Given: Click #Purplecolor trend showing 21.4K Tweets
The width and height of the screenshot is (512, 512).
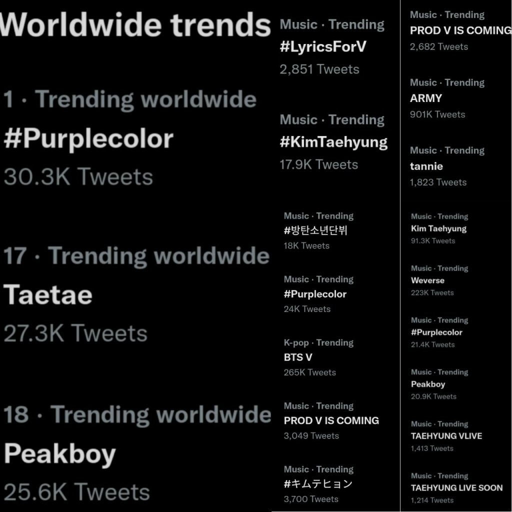Looking at the screenshot, I should tap(436, 332).
